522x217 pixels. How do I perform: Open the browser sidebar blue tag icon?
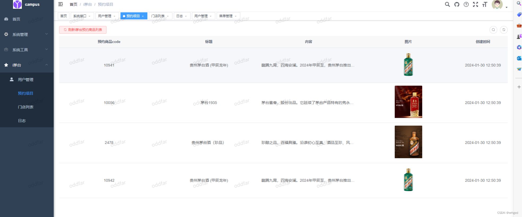point(519,15)
